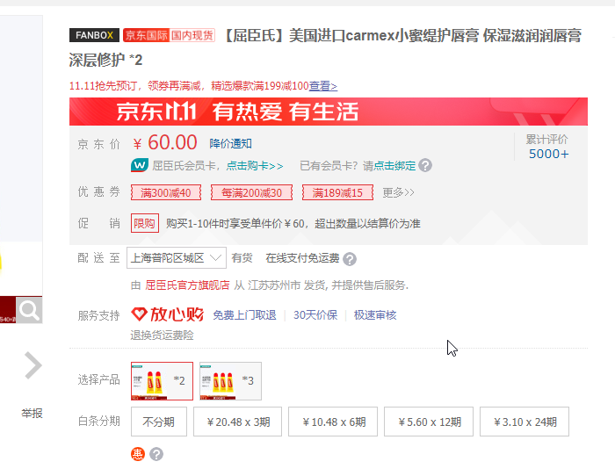Click the 京东国际 国内现货 badge
Screen dimensions: 615x476
tap(169, 35)
